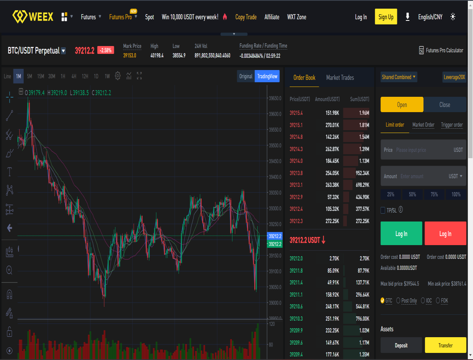
Task: Open the text annotation tool
Action: [9, 171]
